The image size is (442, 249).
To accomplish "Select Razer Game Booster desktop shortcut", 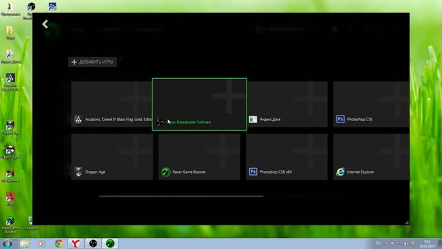I will pyautogui.click(x=10, y=225).
